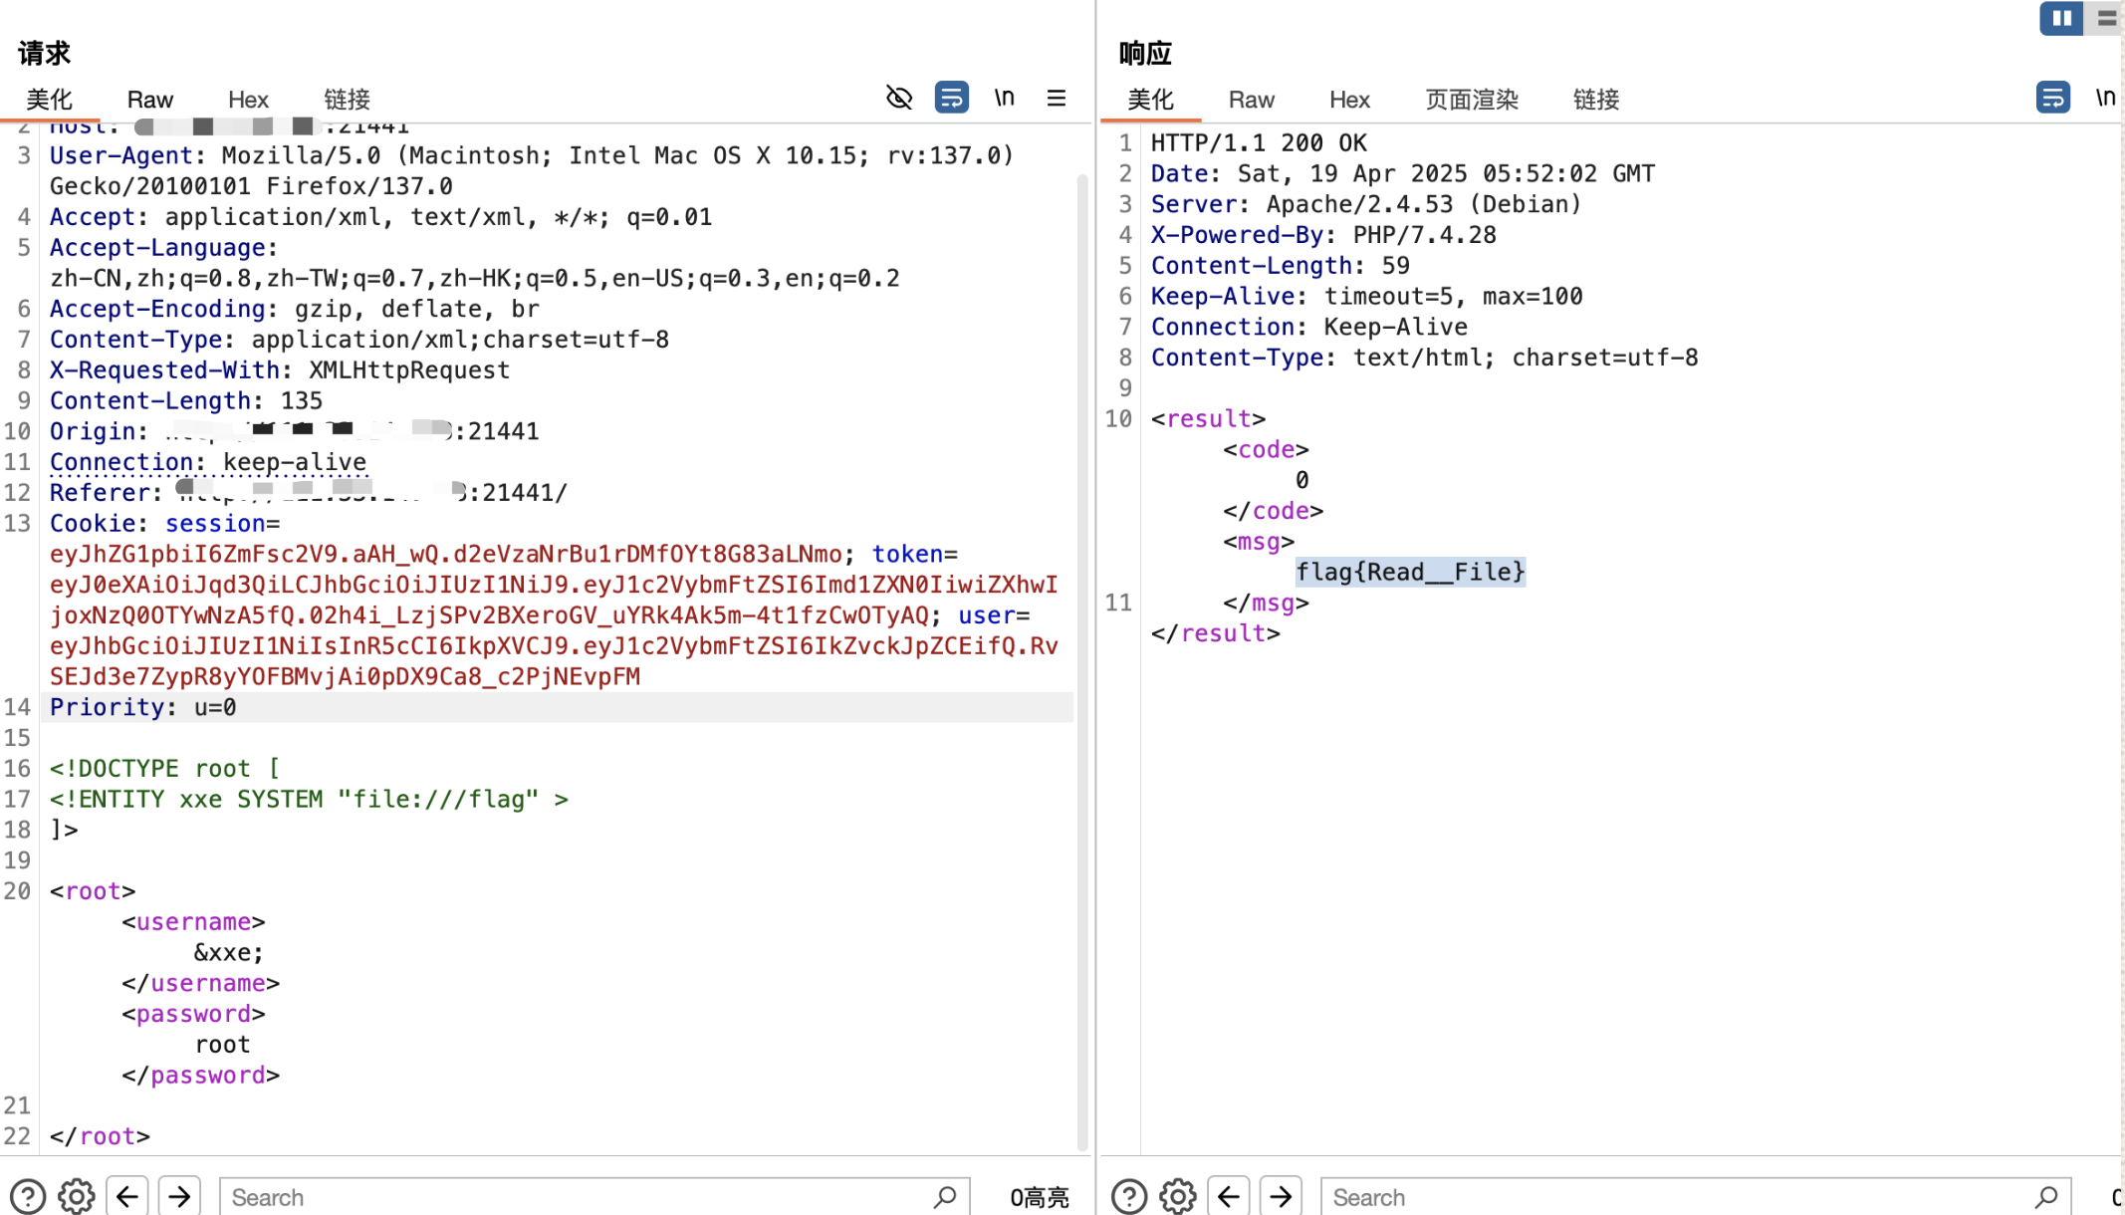Go to previous request search match
2125x1215 pixels.
point(127,1196)
